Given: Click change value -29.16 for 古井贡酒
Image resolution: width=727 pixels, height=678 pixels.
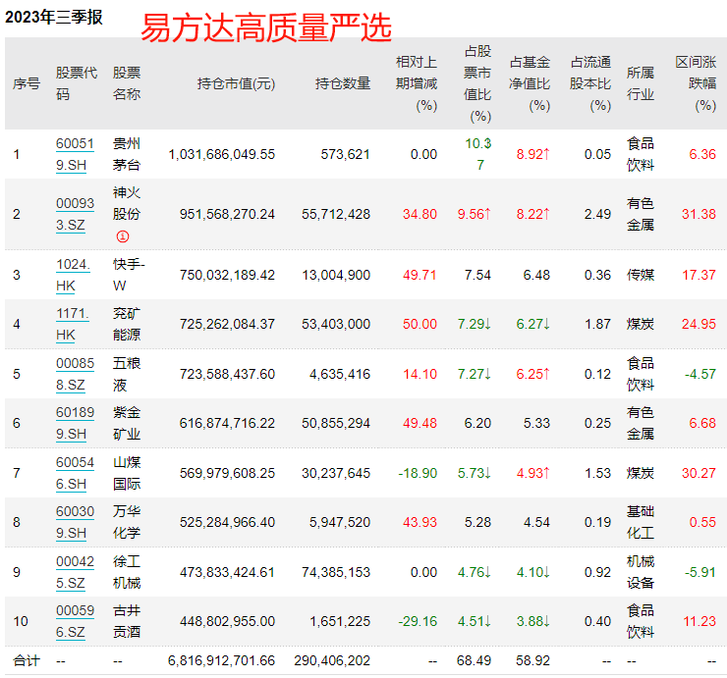Looking at the screenshot, I should click(418, 621).
